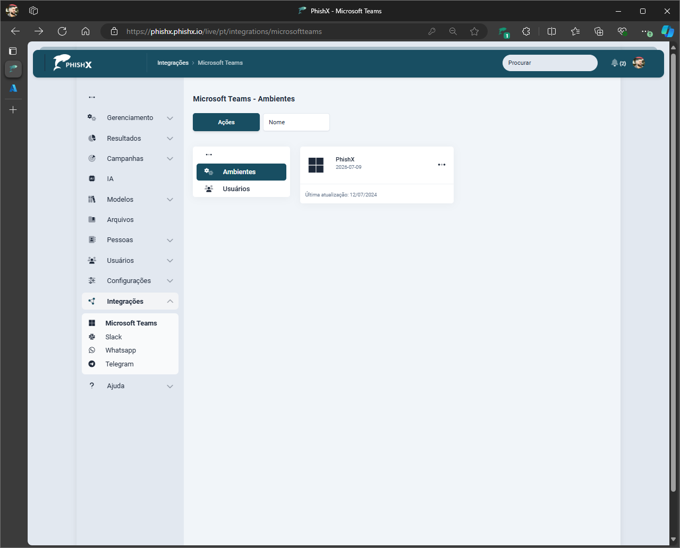Open Edge vertical tabs action menu
The width and height of the screenshot is (680, 548).
pyautogui.click(x=13, y=51)
